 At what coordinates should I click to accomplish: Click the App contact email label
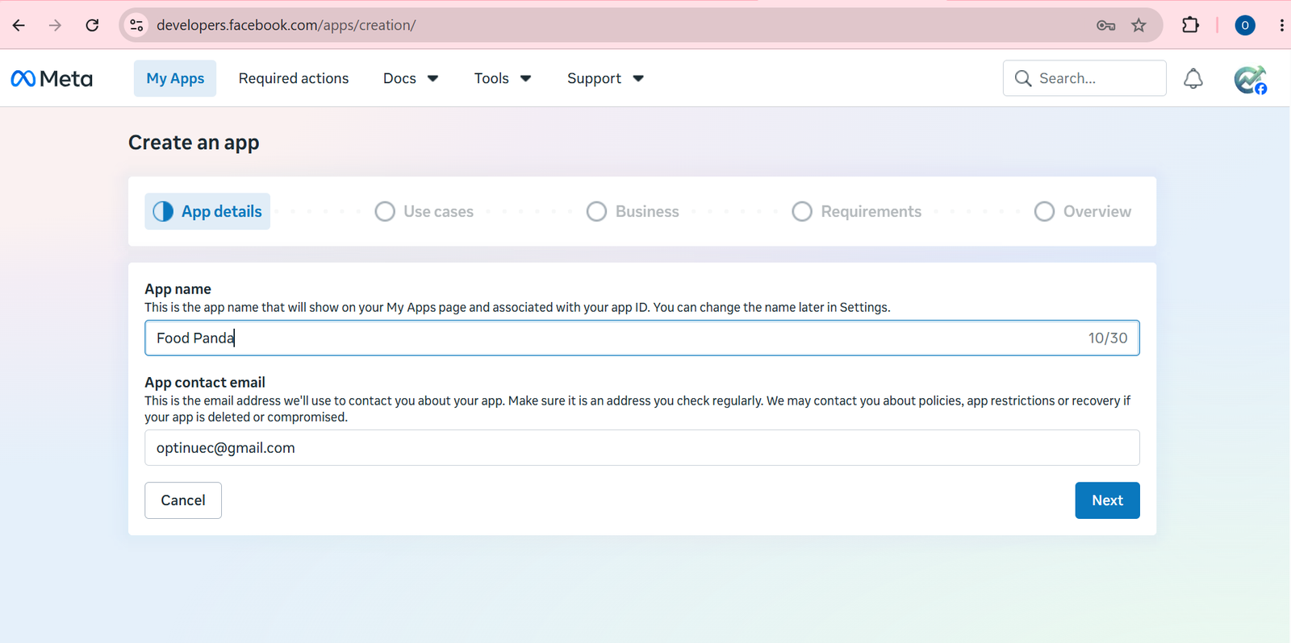205,383
